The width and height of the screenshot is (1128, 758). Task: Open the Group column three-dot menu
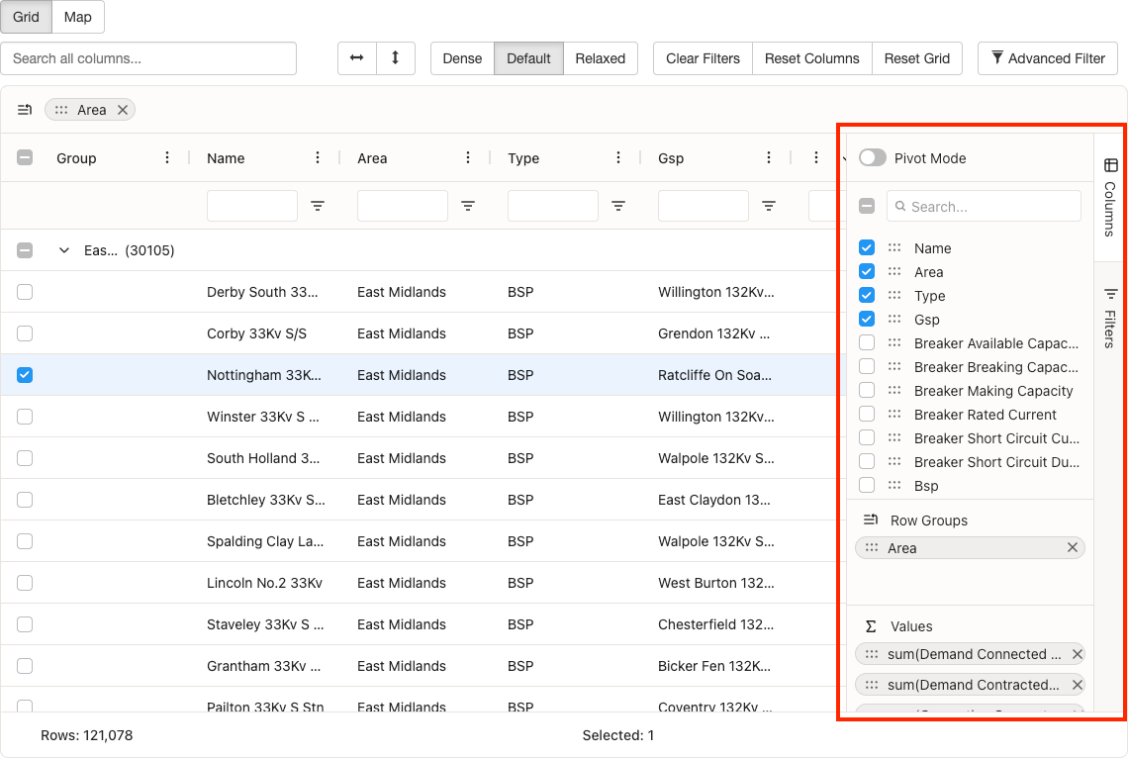[166, 157]
